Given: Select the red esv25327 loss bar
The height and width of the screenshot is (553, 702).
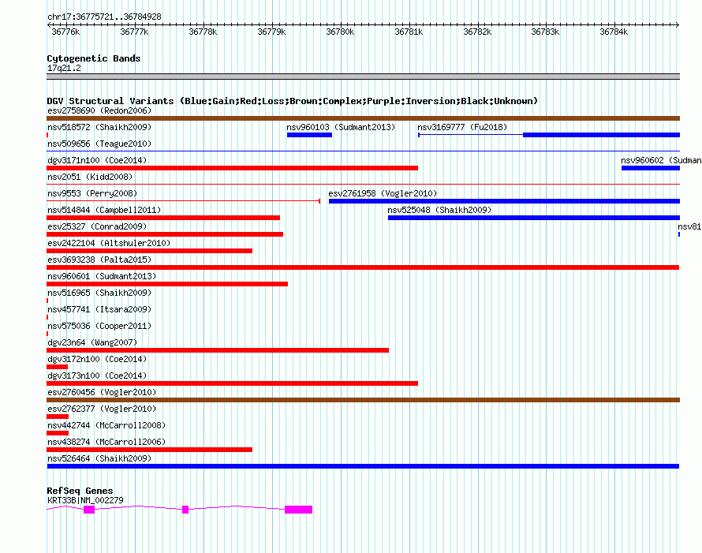Looking at the screenshot, I should tap(165, 234).
